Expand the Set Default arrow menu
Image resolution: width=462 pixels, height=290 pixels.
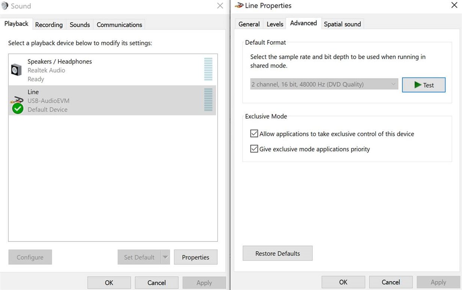165,257
